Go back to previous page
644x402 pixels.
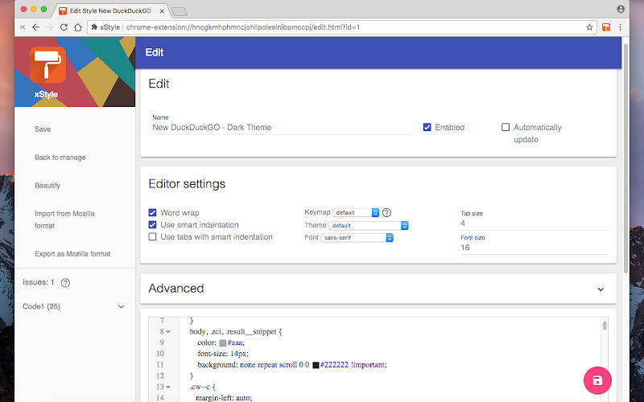pyautogui.click(x=35, y=27)
